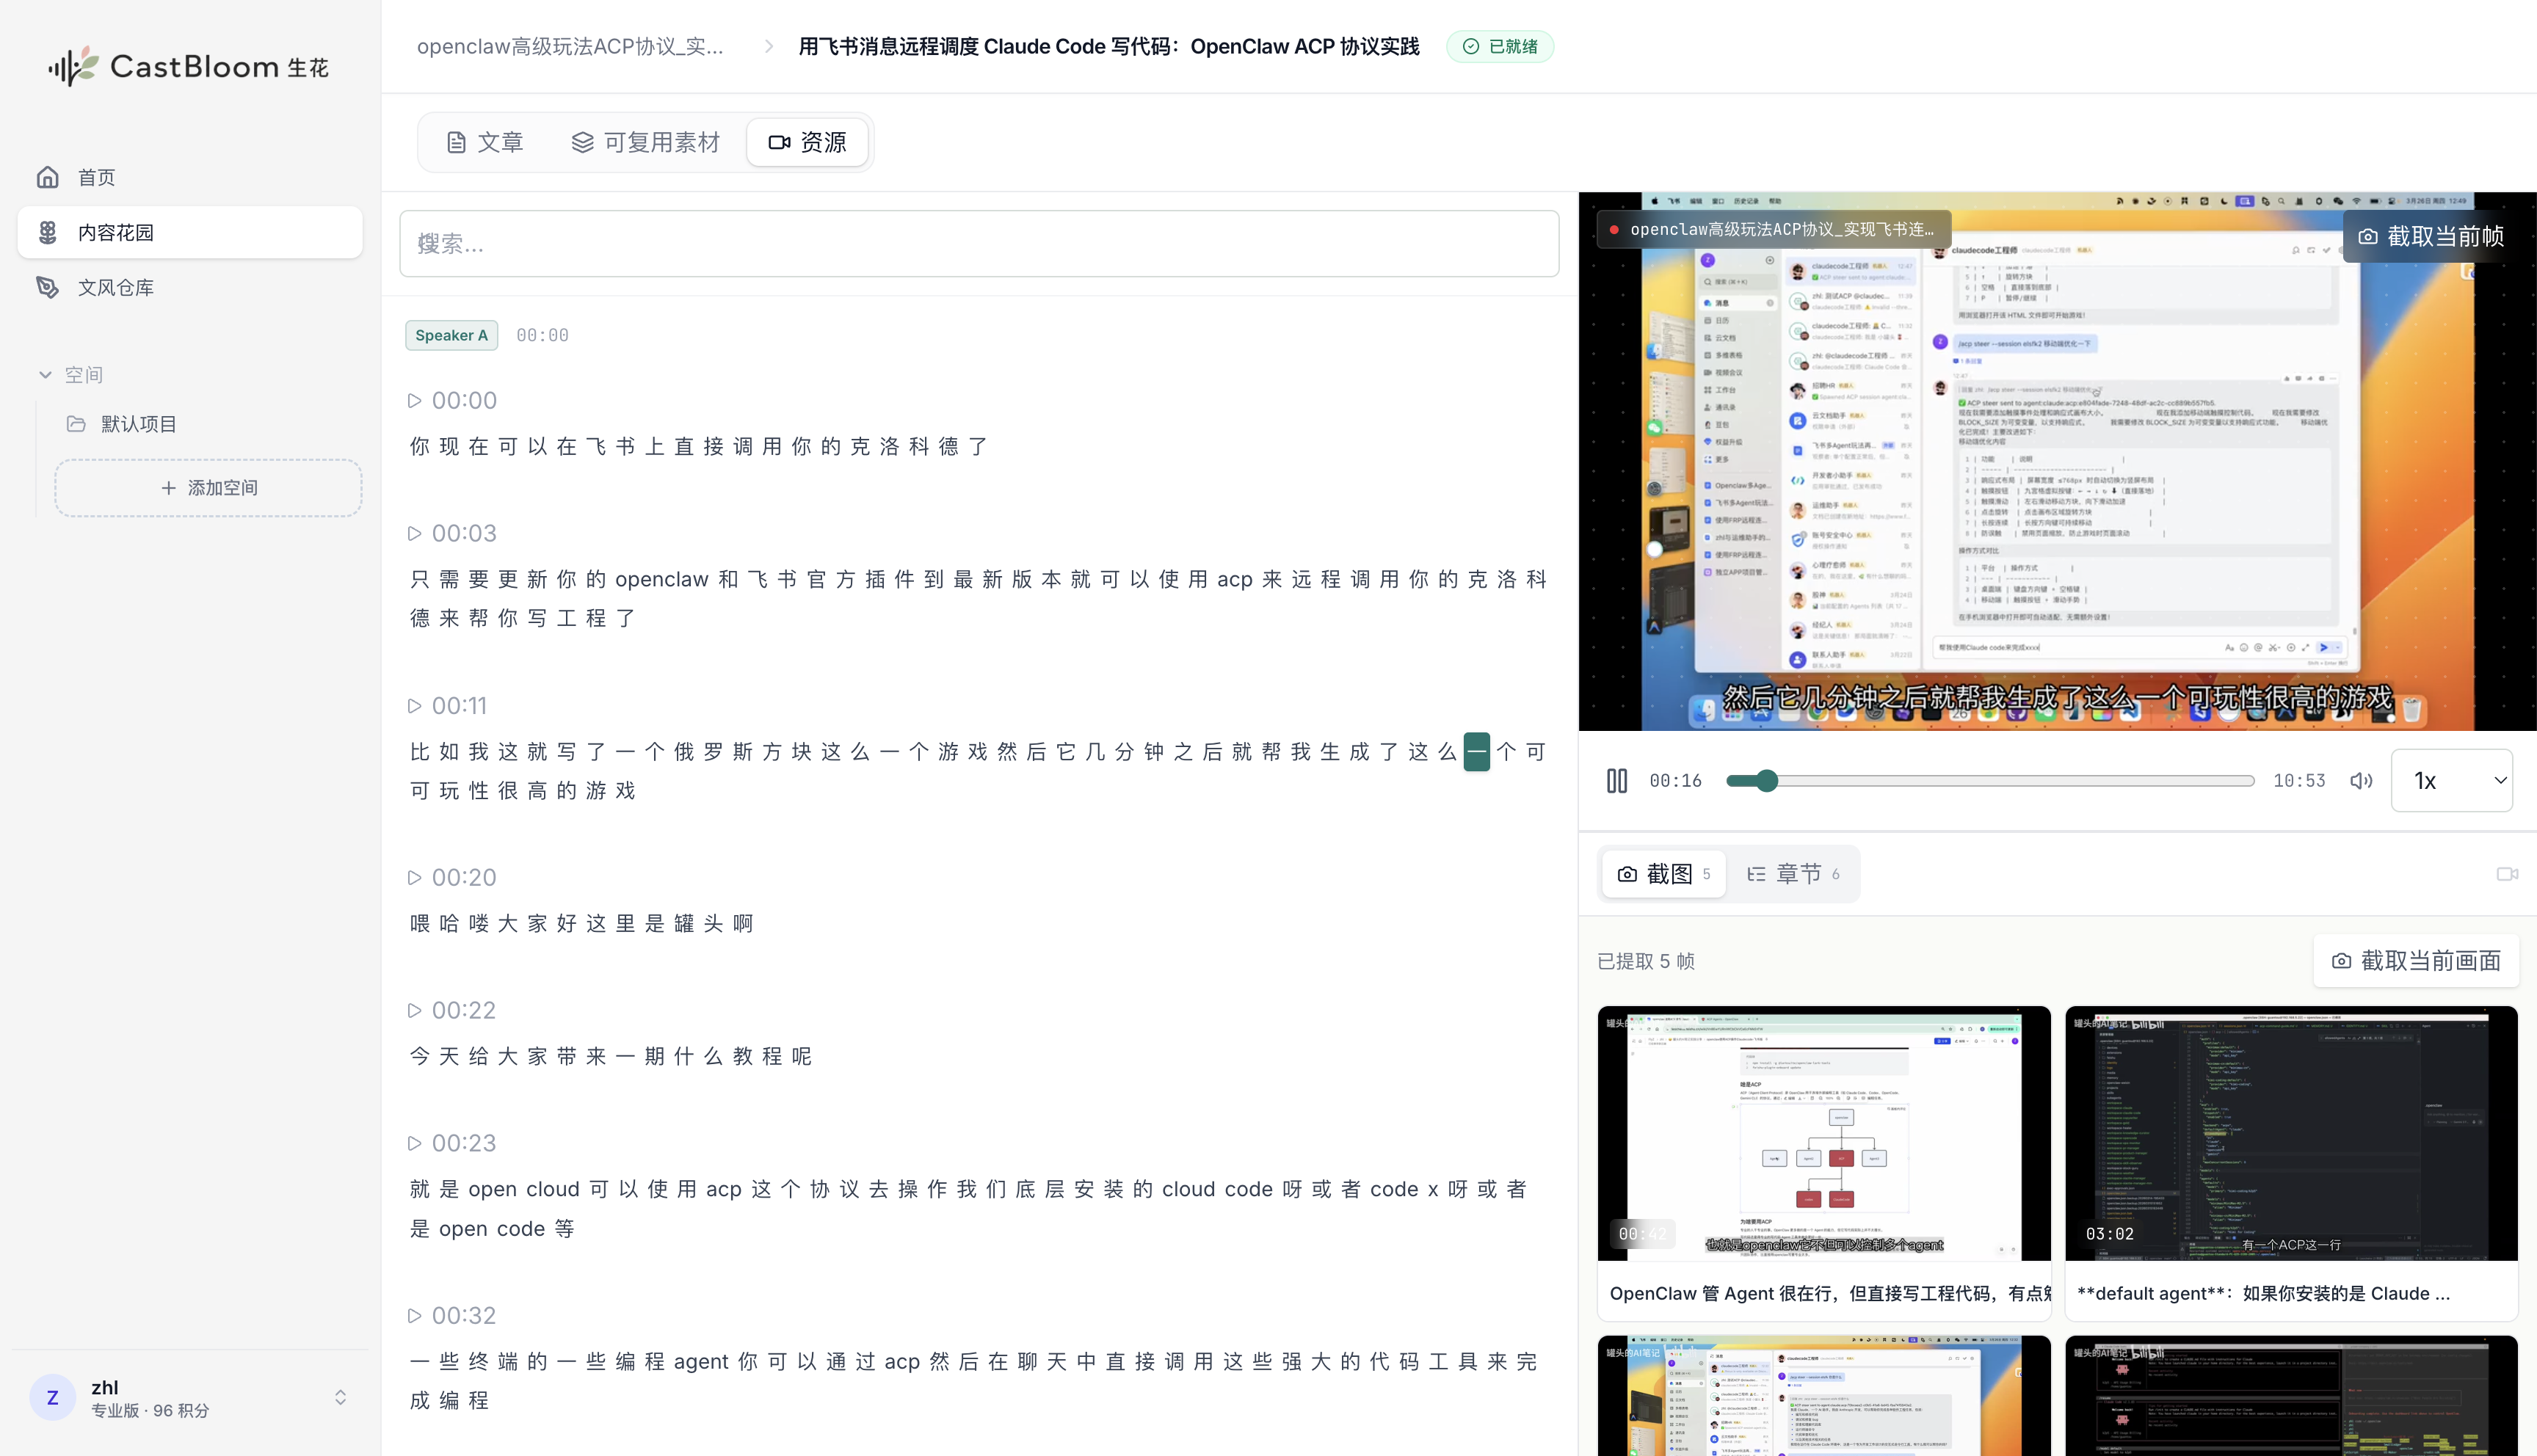The height and width of the screenshot is (1456, 2537).
Task: Focus the 搜索 transcript search field
Action: pos(979,243)
